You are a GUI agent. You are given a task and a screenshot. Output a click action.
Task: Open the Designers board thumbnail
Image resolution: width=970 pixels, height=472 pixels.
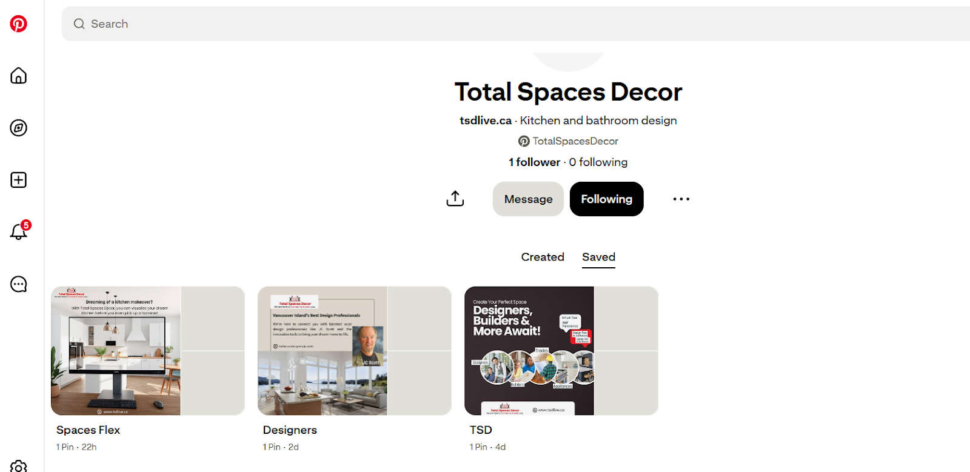pos(355,351)
